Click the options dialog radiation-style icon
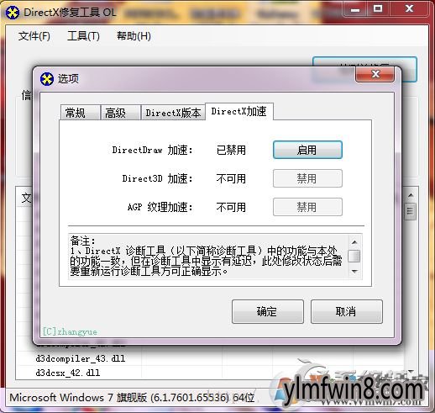 (x=46, y=79)
